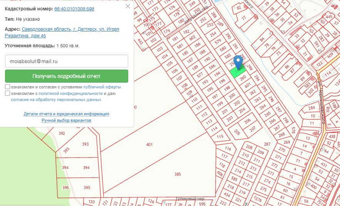
Task: Open the публичной оферты link
Action: pyautogui.click(x=102, y=87)
